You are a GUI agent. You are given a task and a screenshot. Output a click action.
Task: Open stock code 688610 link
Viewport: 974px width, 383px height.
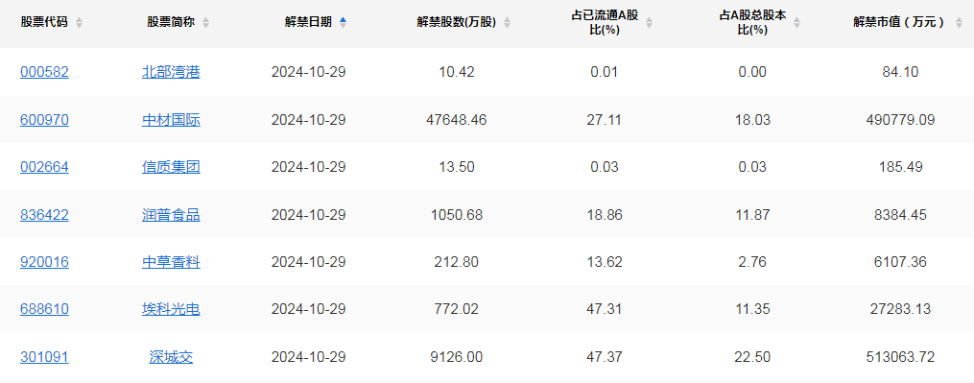(x=45, y=309)
